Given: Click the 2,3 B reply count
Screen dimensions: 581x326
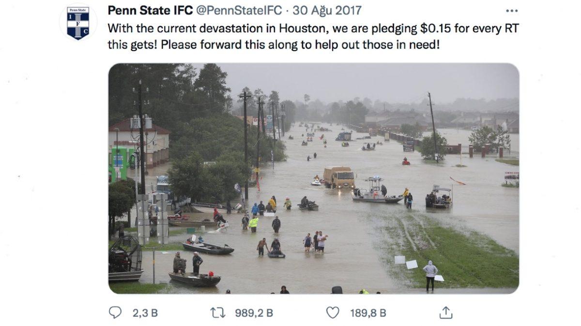Looking at the screenshot, I should point(145,313).
